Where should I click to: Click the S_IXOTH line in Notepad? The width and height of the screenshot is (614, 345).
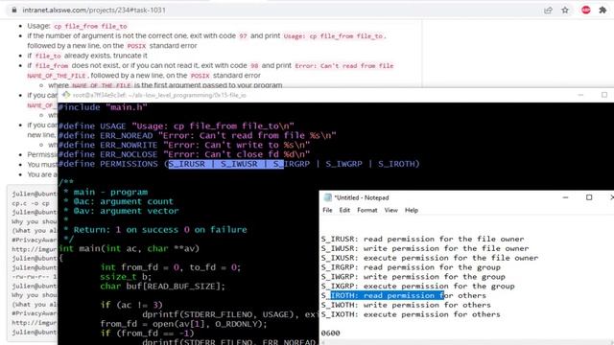411,314
